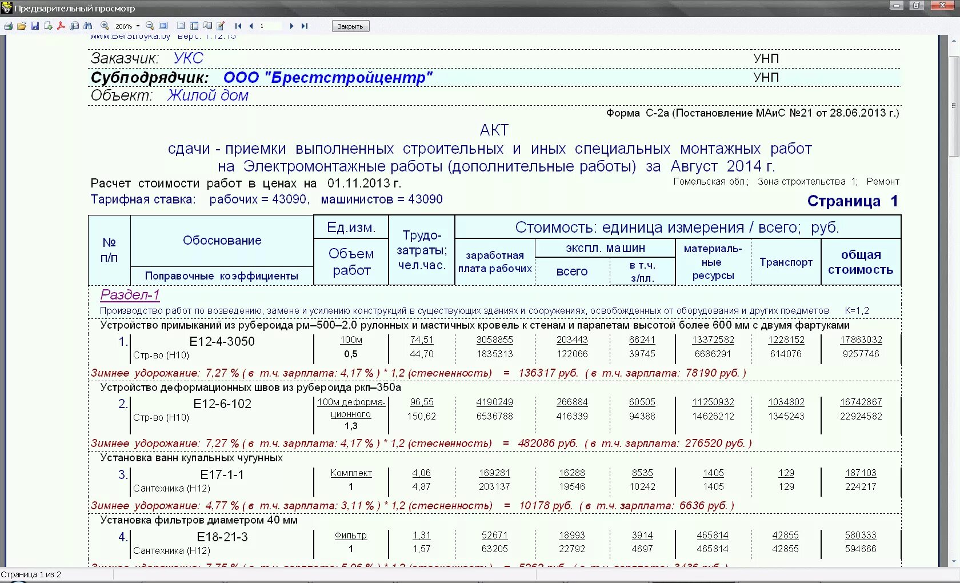960x583 pixels.
Task: Click the page number input field
Action: [270, 26]
